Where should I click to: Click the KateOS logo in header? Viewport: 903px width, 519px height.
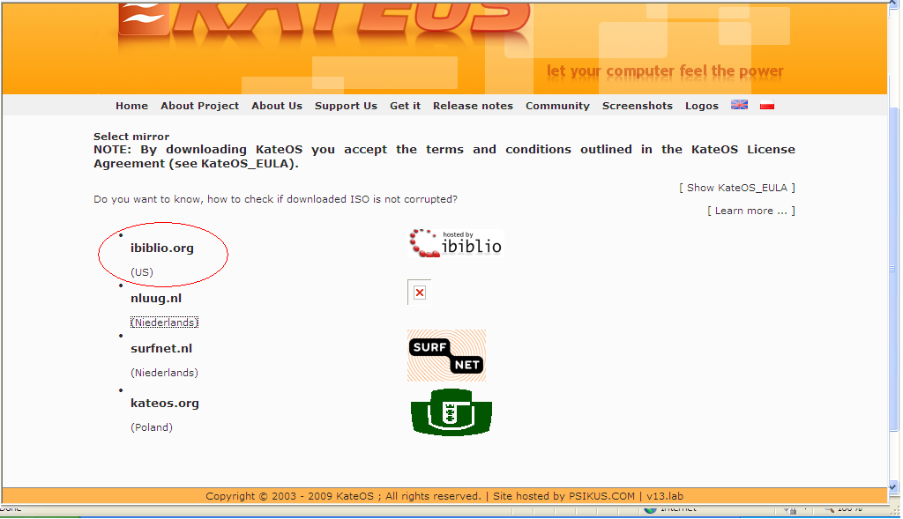point(323,19)
